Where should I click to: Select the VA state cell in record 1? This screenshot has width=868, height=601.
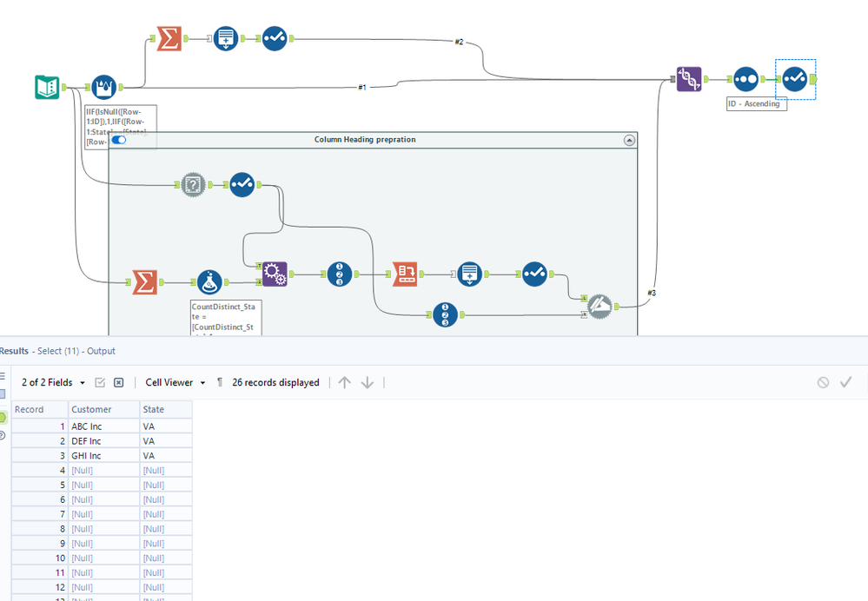[166, 426]
